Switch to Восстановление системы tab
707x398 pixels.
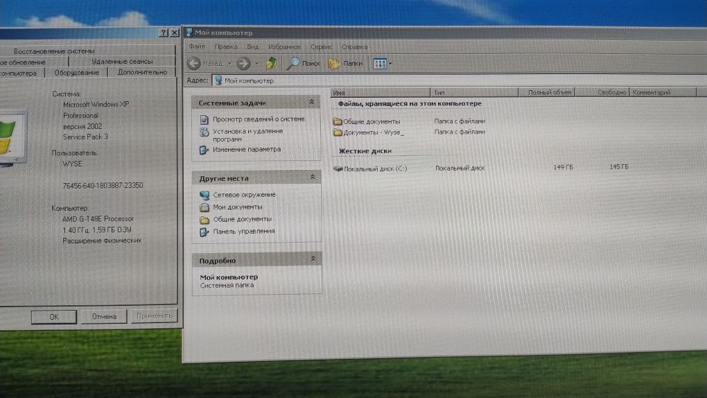[53, 51]
